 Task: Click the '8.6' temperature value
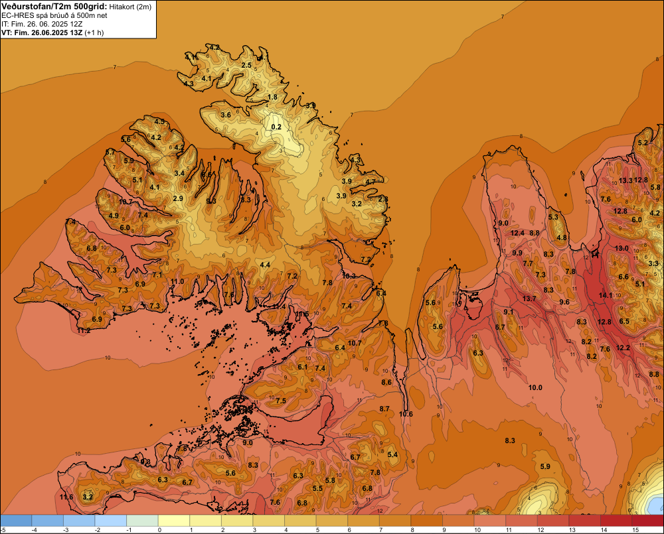pyautogui.click(x=386, y=382)
